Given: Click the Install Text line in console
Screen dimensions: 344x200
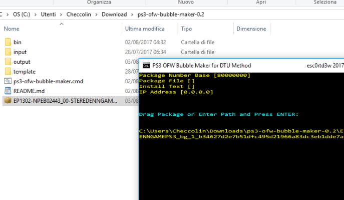Looking at the screenshot, I should click(167, 86).
